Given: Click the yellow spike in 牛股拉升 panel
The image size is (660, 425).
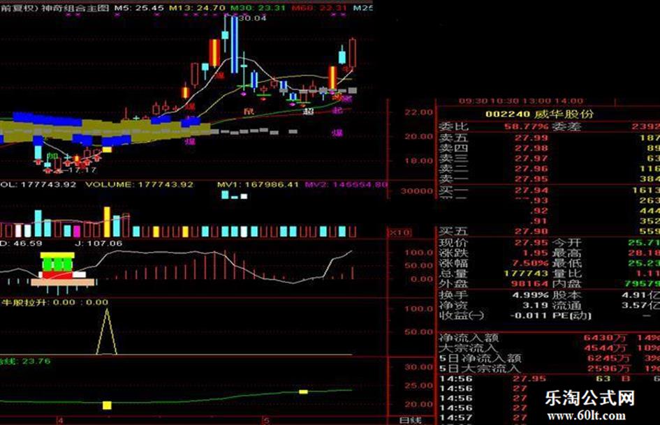Looking at the screenshot, I should (x=106, y=331).
